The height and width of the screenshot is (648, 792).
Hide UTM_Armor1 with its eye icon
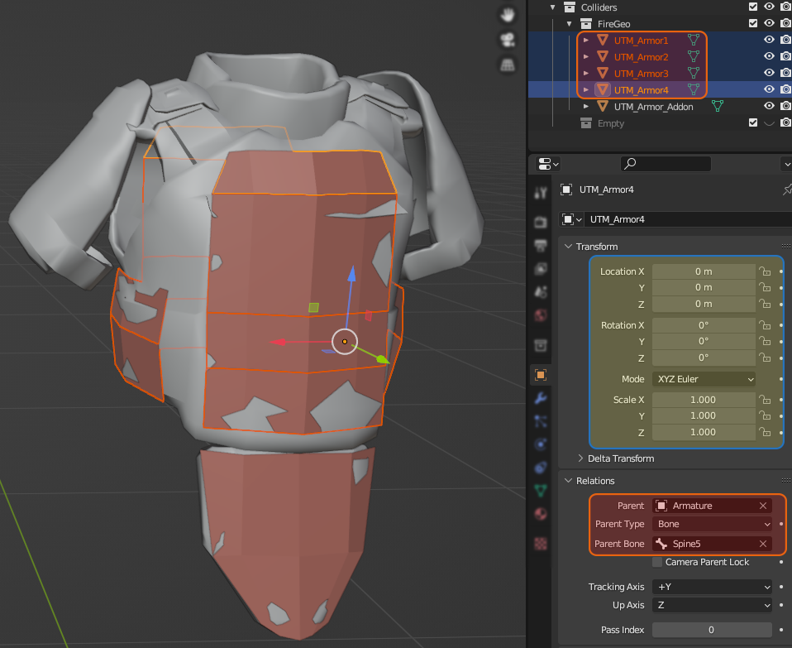(x=769, y=40)
